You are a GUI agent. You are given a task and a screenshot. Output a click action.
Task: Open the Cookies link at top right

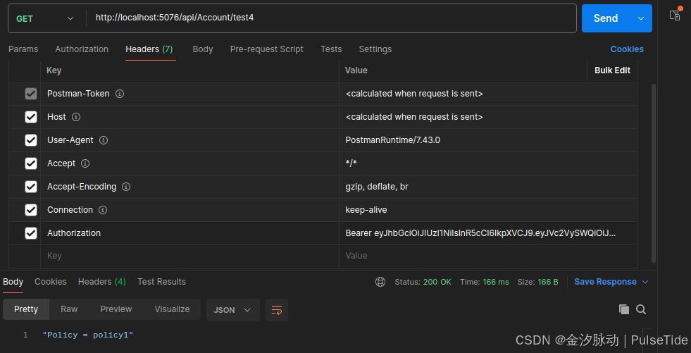tap(627, 49)
